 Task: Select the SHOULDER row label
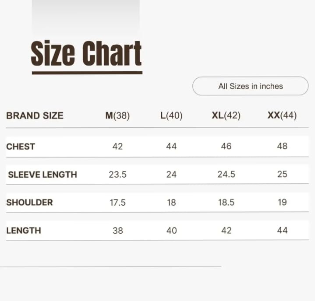29,202
